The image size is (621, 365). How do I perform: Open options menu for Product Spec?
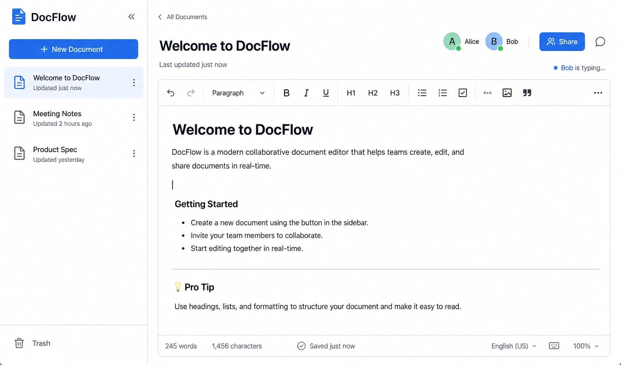[134, 153]
